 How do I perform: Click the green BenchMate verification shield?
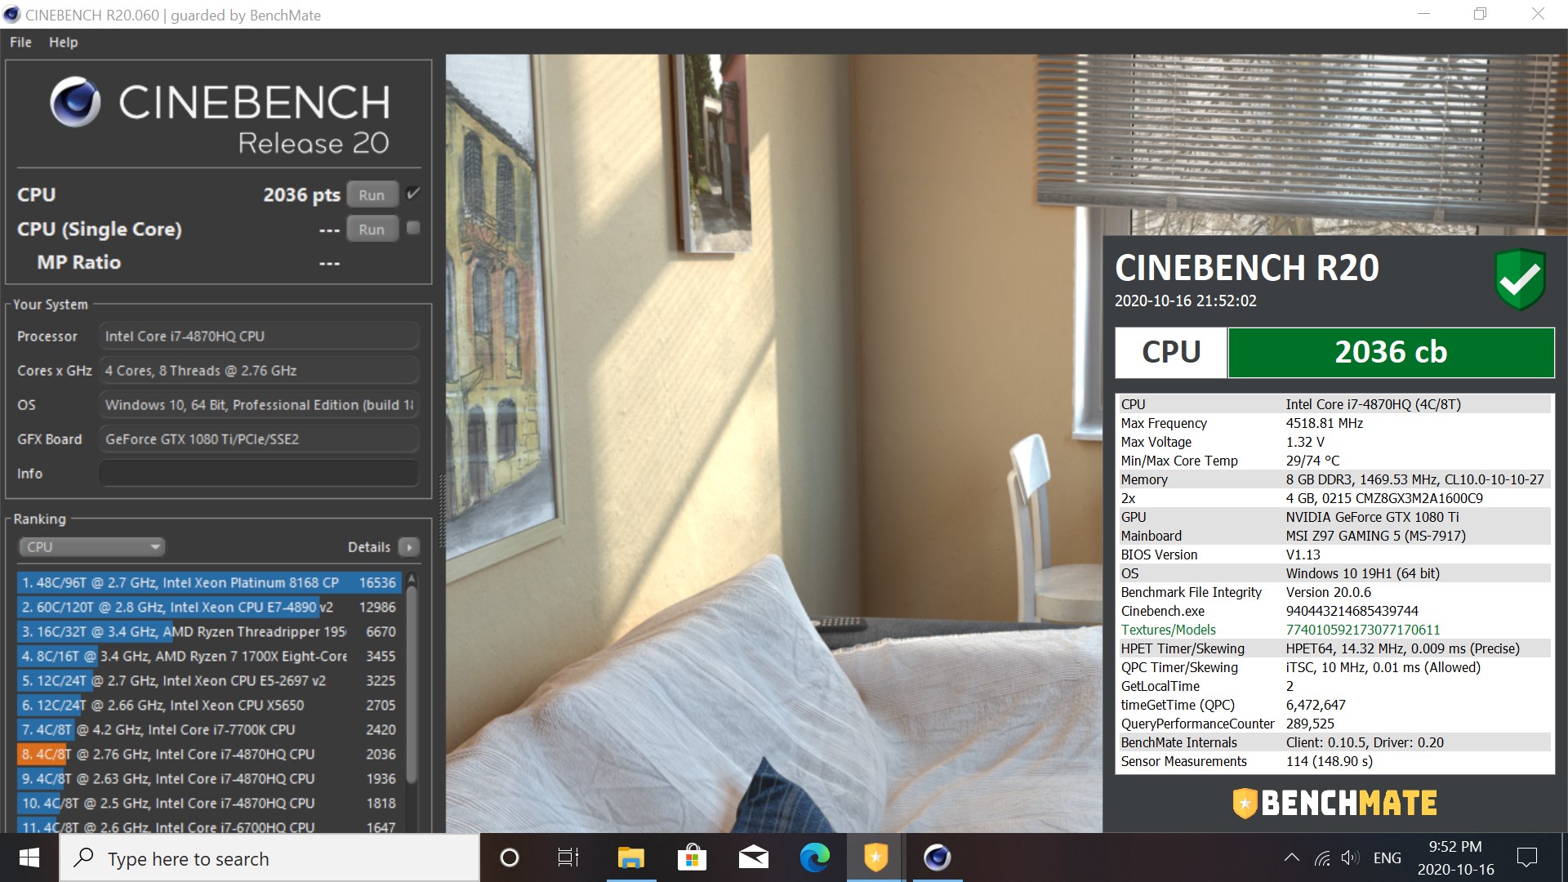click(x=1520, y=279)
